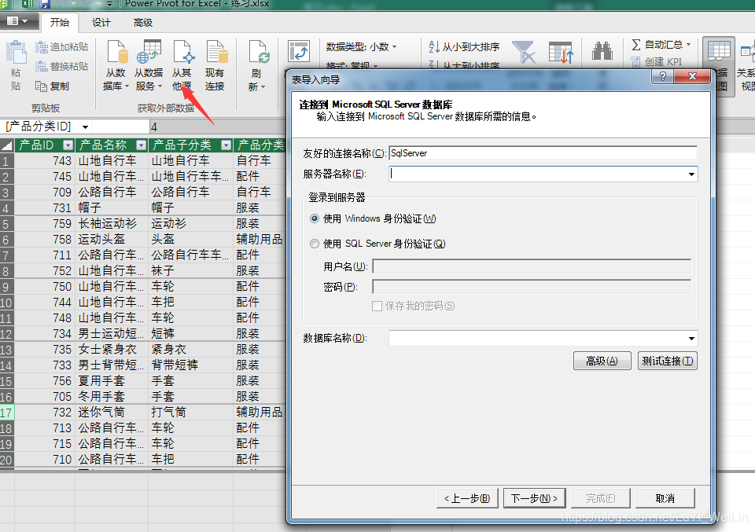This screenshot has width=755, height=532.
Task: Click the help question mark in the wizard
Action: [662, 76]
